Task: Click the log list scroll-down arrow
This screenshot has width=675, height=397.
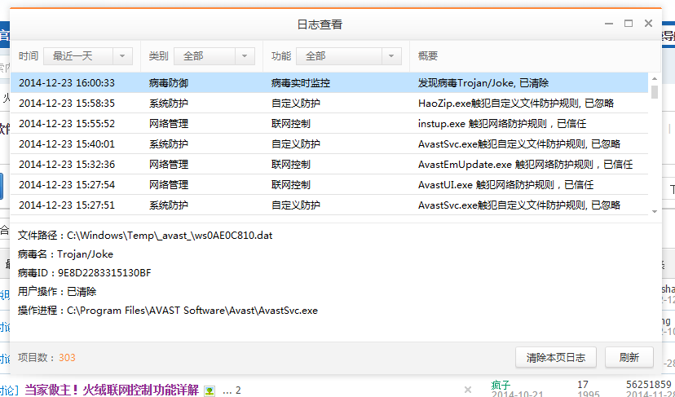Action: (655, 211)
